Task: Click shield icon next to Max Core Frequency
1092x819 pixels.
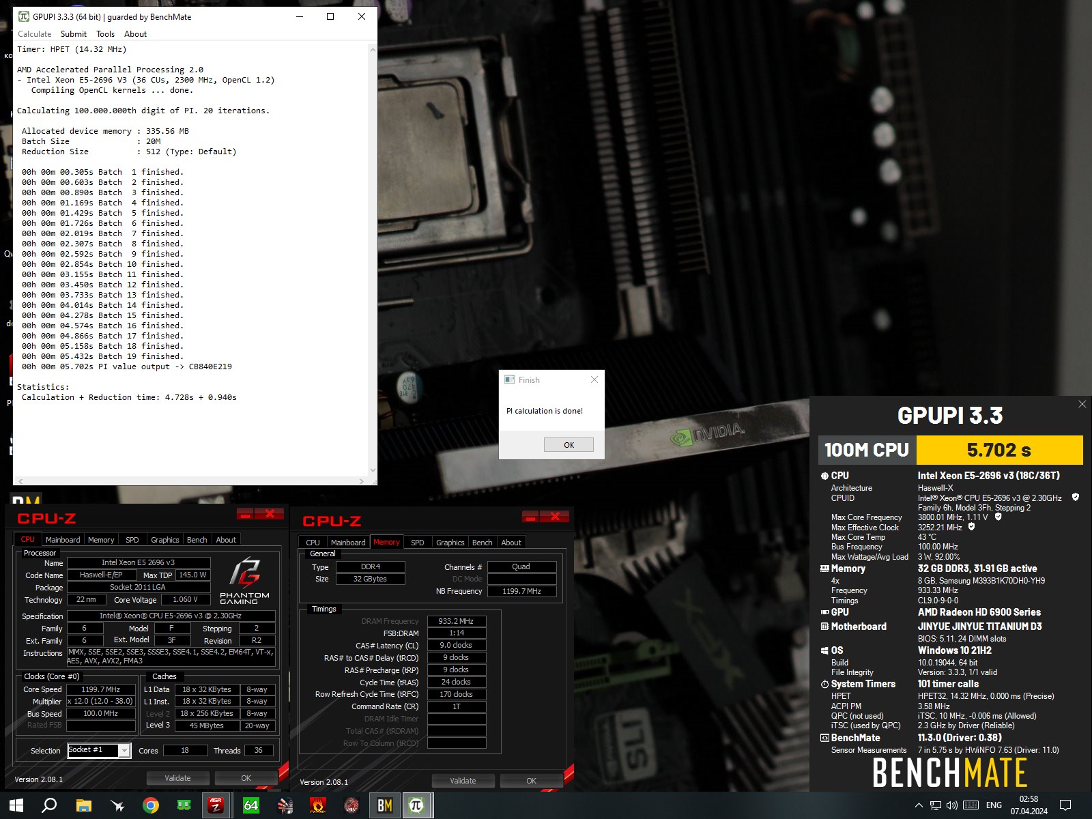Action: click(x=998, y=517)
